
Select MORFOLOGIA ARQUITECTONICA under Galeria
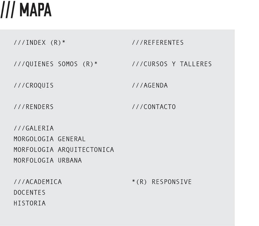(x=64, y=149)
